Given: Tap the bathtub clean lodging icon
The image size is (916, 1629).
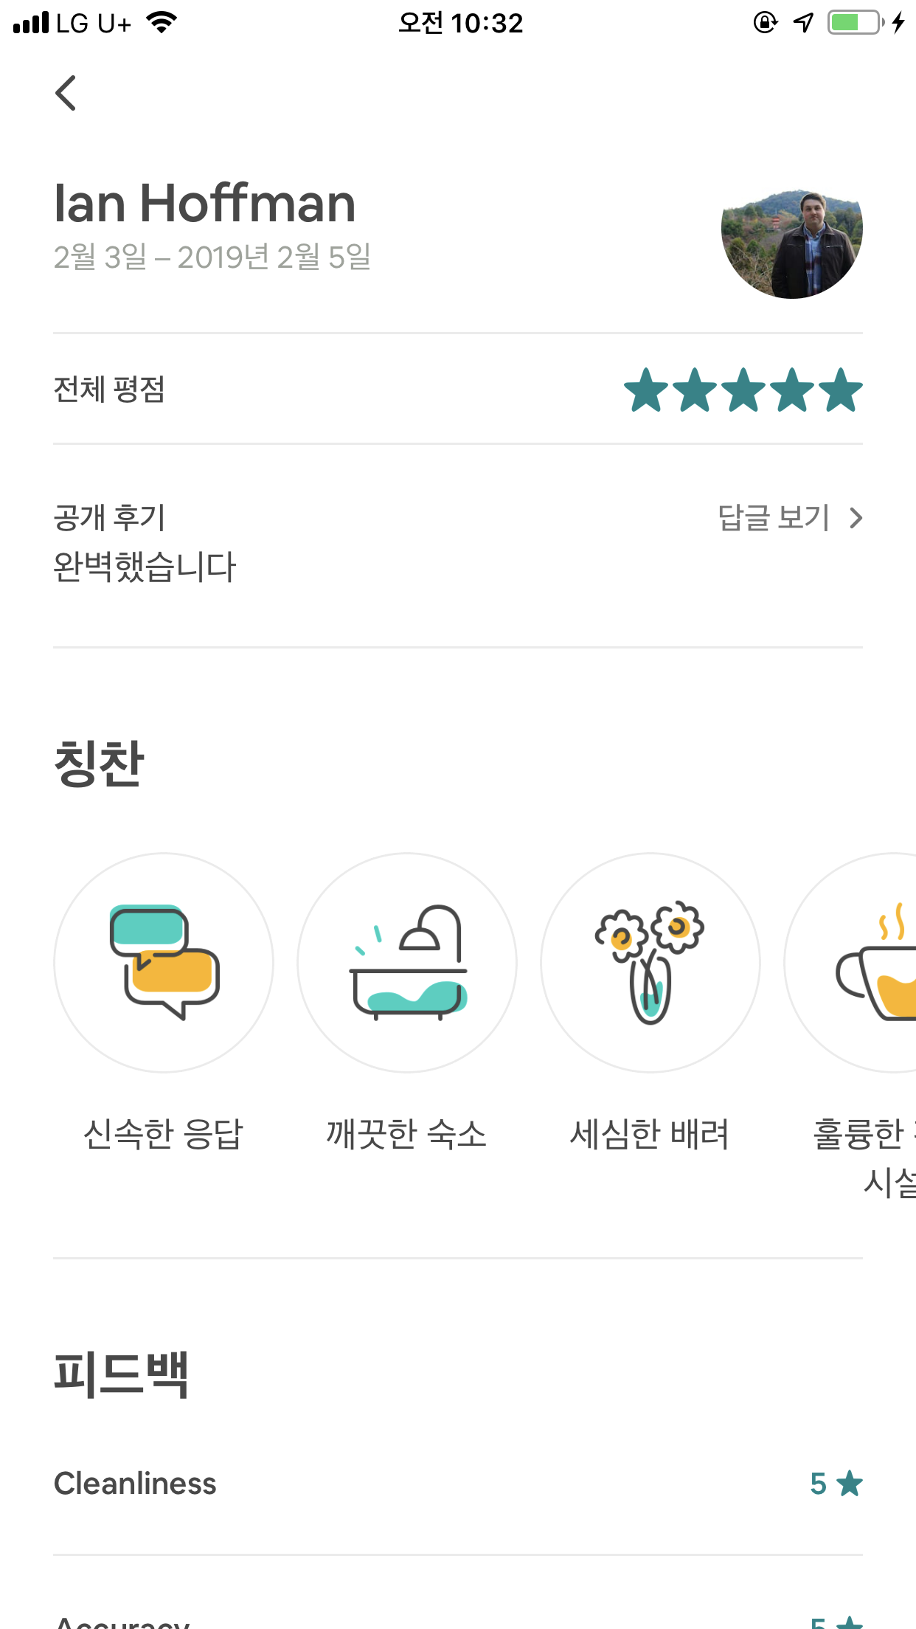Looking at the screenshot, I should 407,962.
